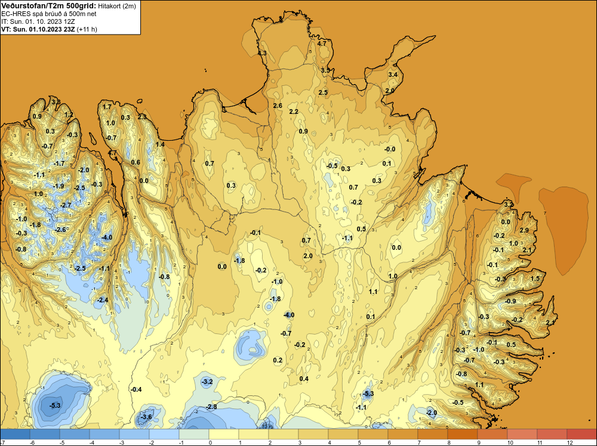
Task: Click the temperature value "3.4" on the map
Action: pos(393,75)
